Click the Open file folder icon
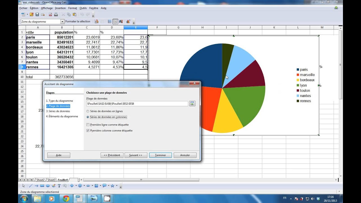This screenshot has height=203, width=361. [32, 14]
